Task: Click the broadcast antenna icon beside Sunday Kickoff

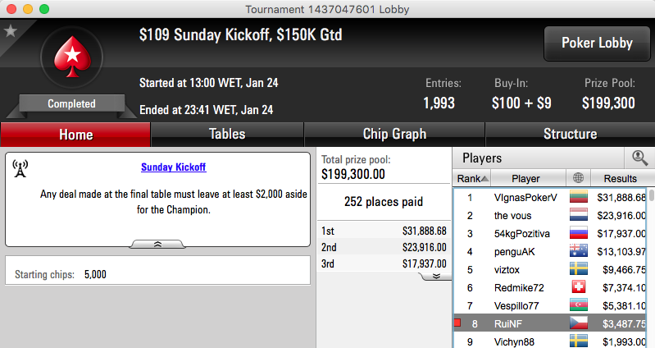Action: [20, 168]
